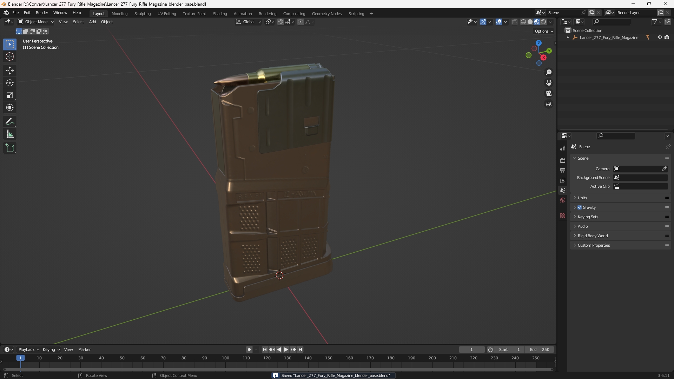Toggle snapping magnet icon
The width and height of the screenshot is (674, 379).
point(280,22)
